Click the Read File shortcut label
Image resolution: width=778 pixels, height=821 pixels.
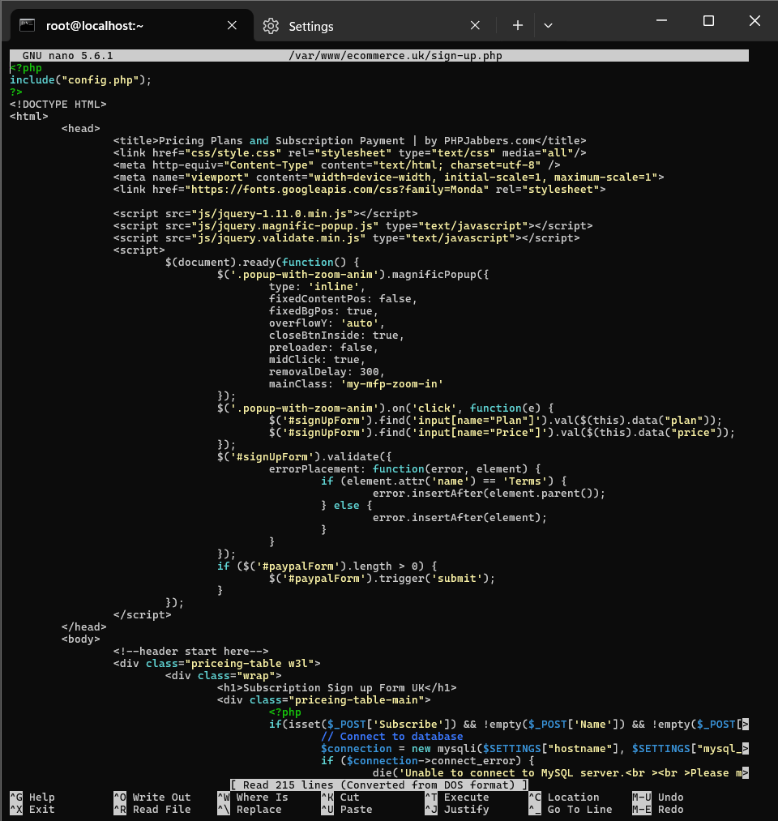point(161,809)
